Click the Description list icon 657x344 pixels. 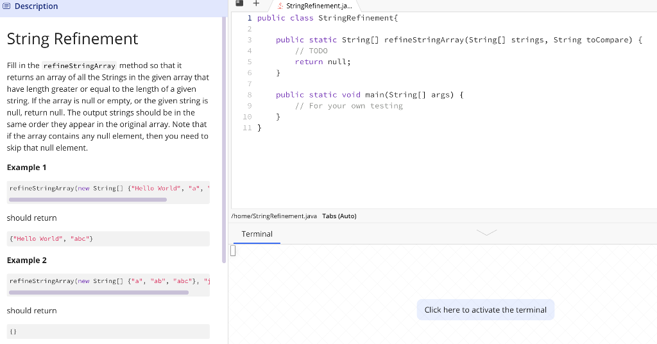coord(6,6)
